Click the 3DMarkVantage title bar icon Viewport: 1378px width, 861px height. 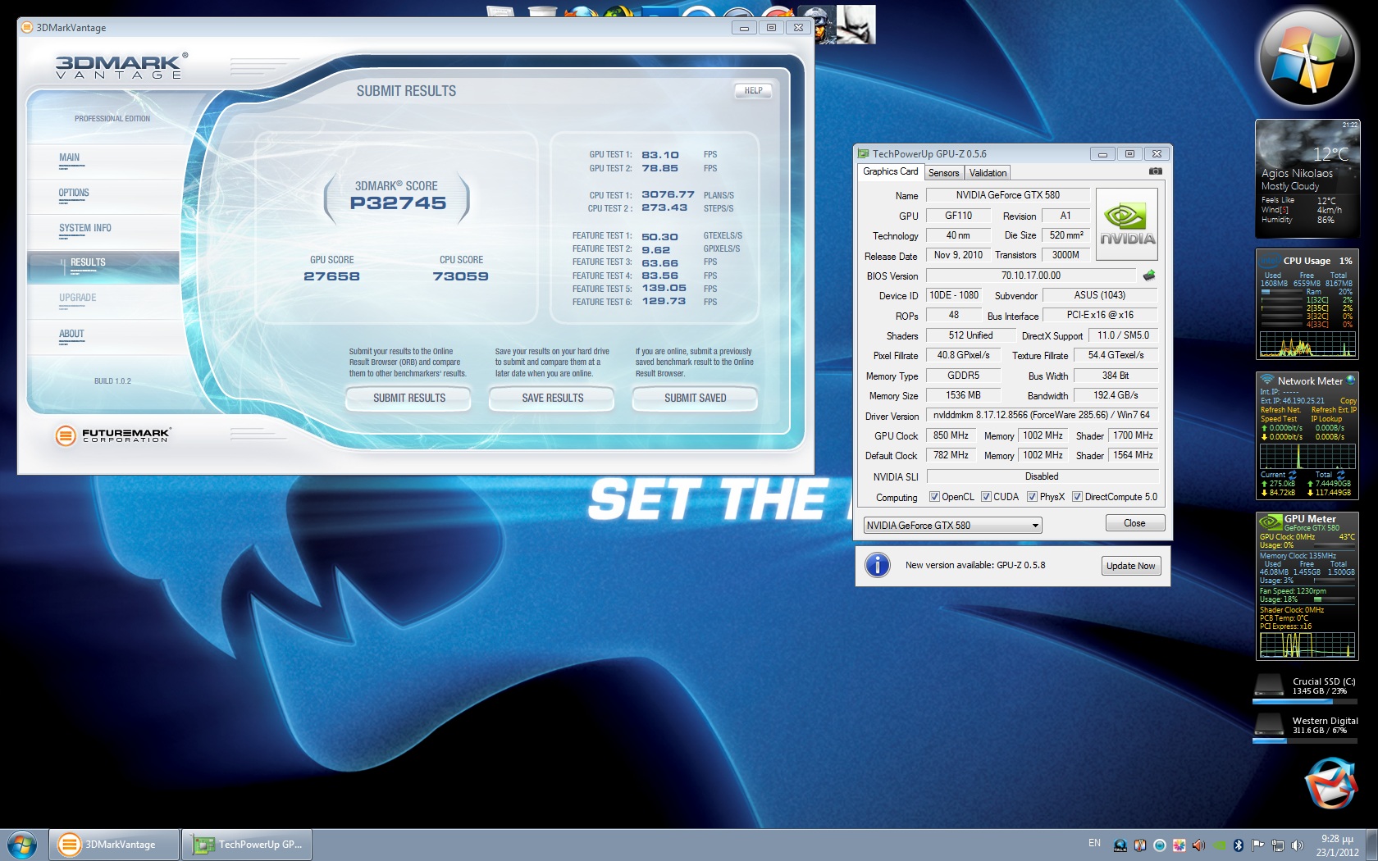pos(27,27)
